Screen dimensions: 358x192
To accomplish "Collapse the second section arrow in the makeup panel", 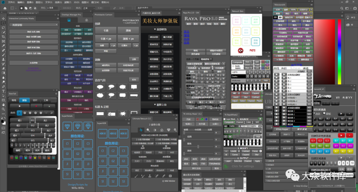I will (155, 105).
